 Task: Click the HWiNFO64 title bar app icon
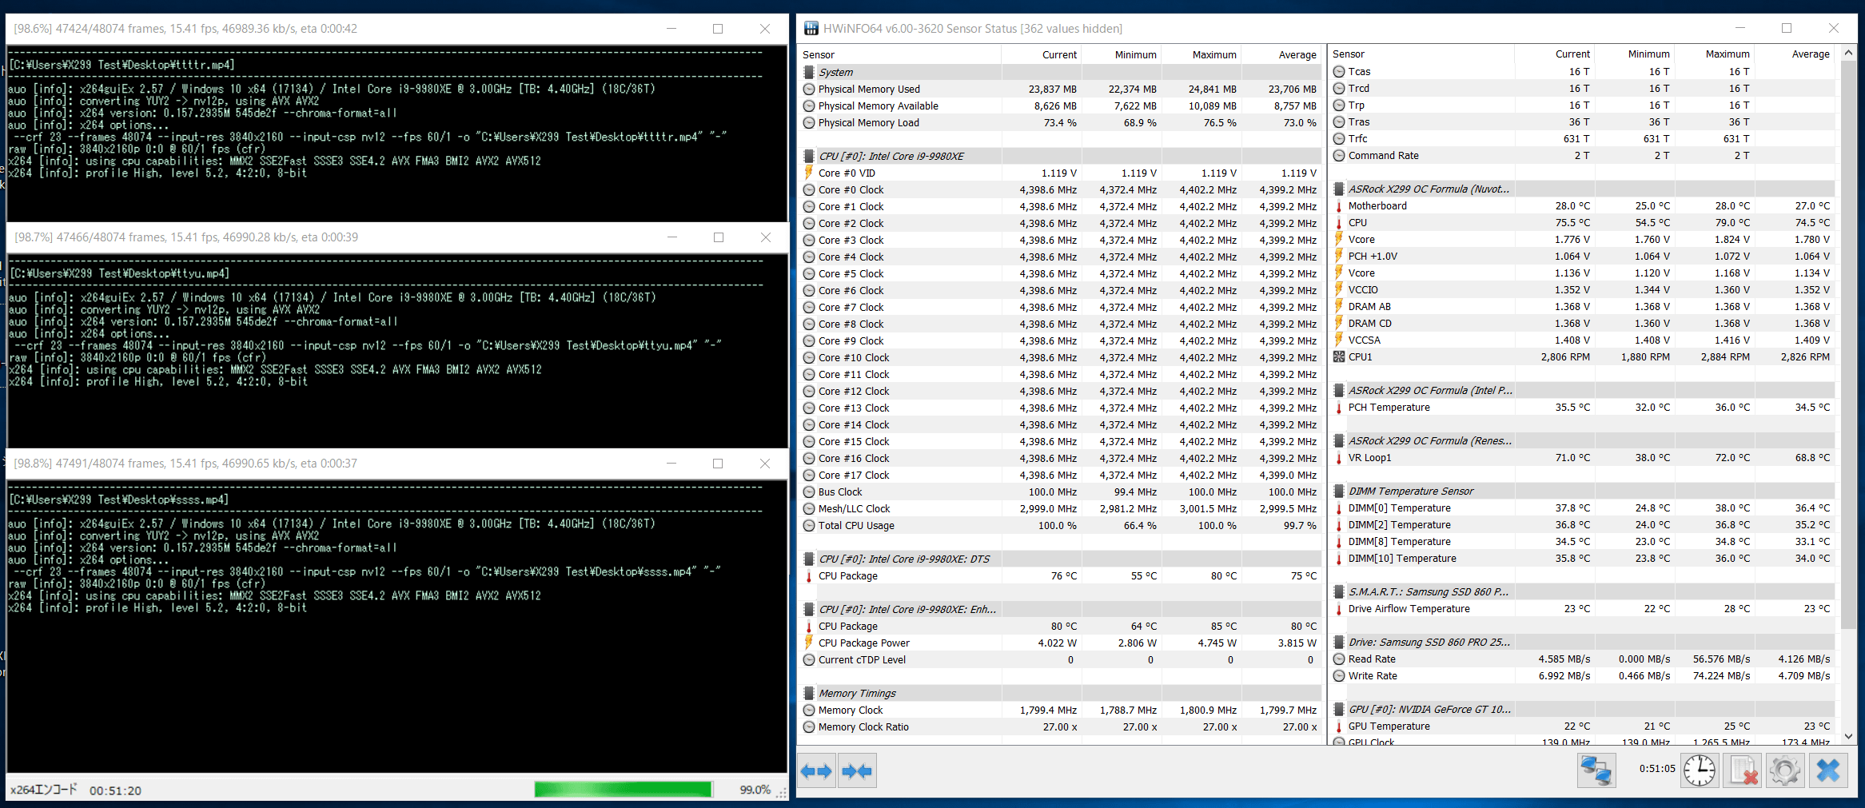click(811, 29)
